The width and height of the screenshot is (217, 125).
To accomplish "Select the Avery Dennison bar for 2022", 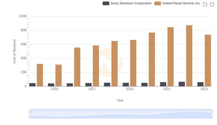I will point(182,84).
